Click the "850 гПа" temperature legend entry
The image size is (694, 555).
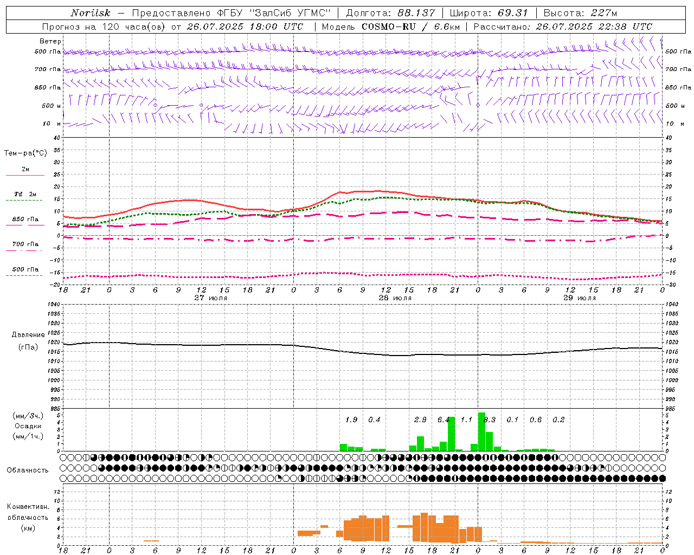(x=25, y=220)
